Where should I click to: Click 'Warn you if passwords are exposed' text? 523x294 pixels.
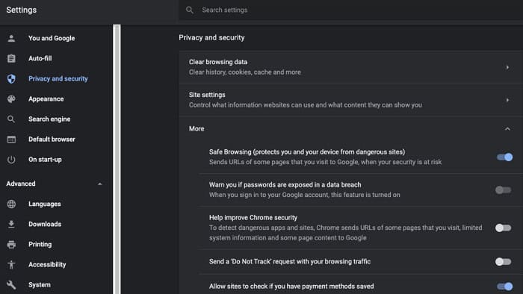click(x=285, y=185)
